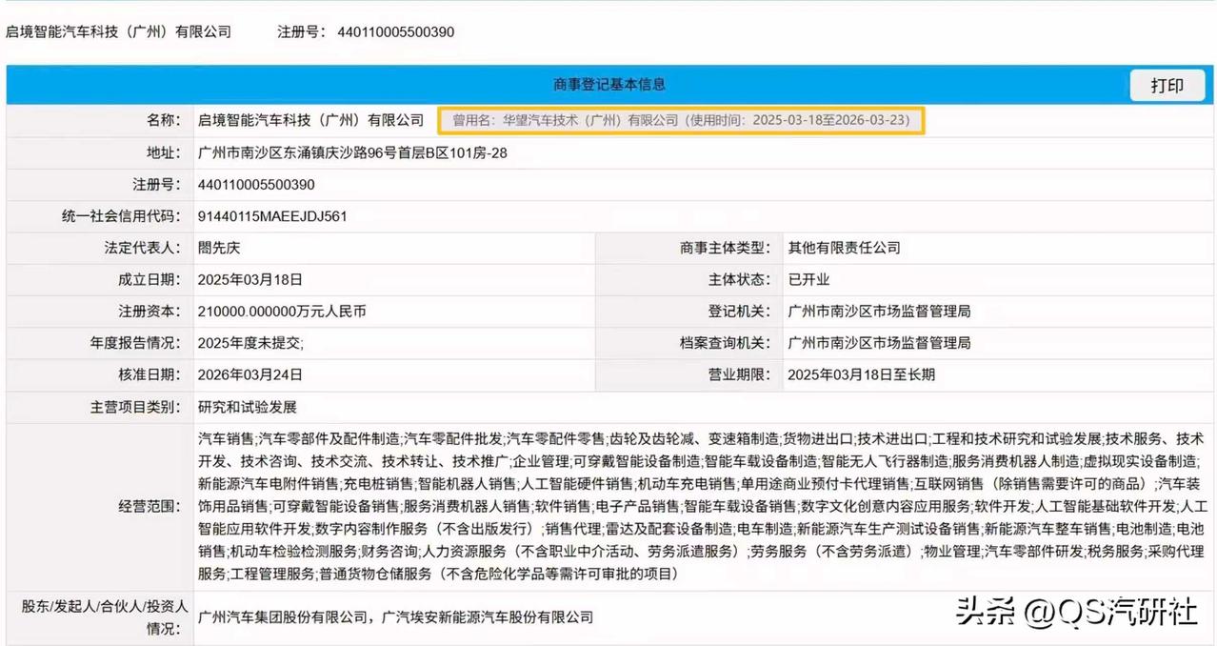The image size is (1217, 646).
Task: Click the 档案查询机关 label
Action: pos(725,343)
